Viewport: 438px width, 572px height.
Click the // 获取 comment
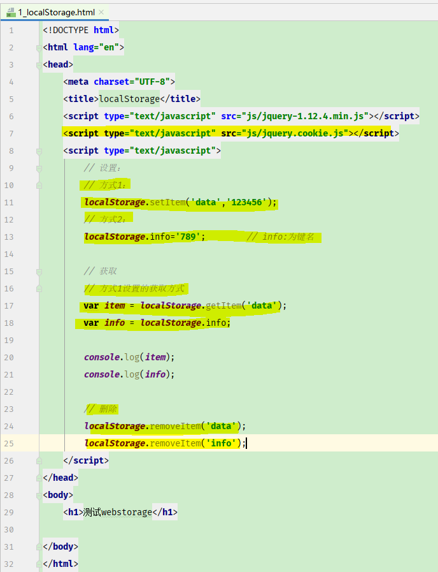(x=100, y=271)
